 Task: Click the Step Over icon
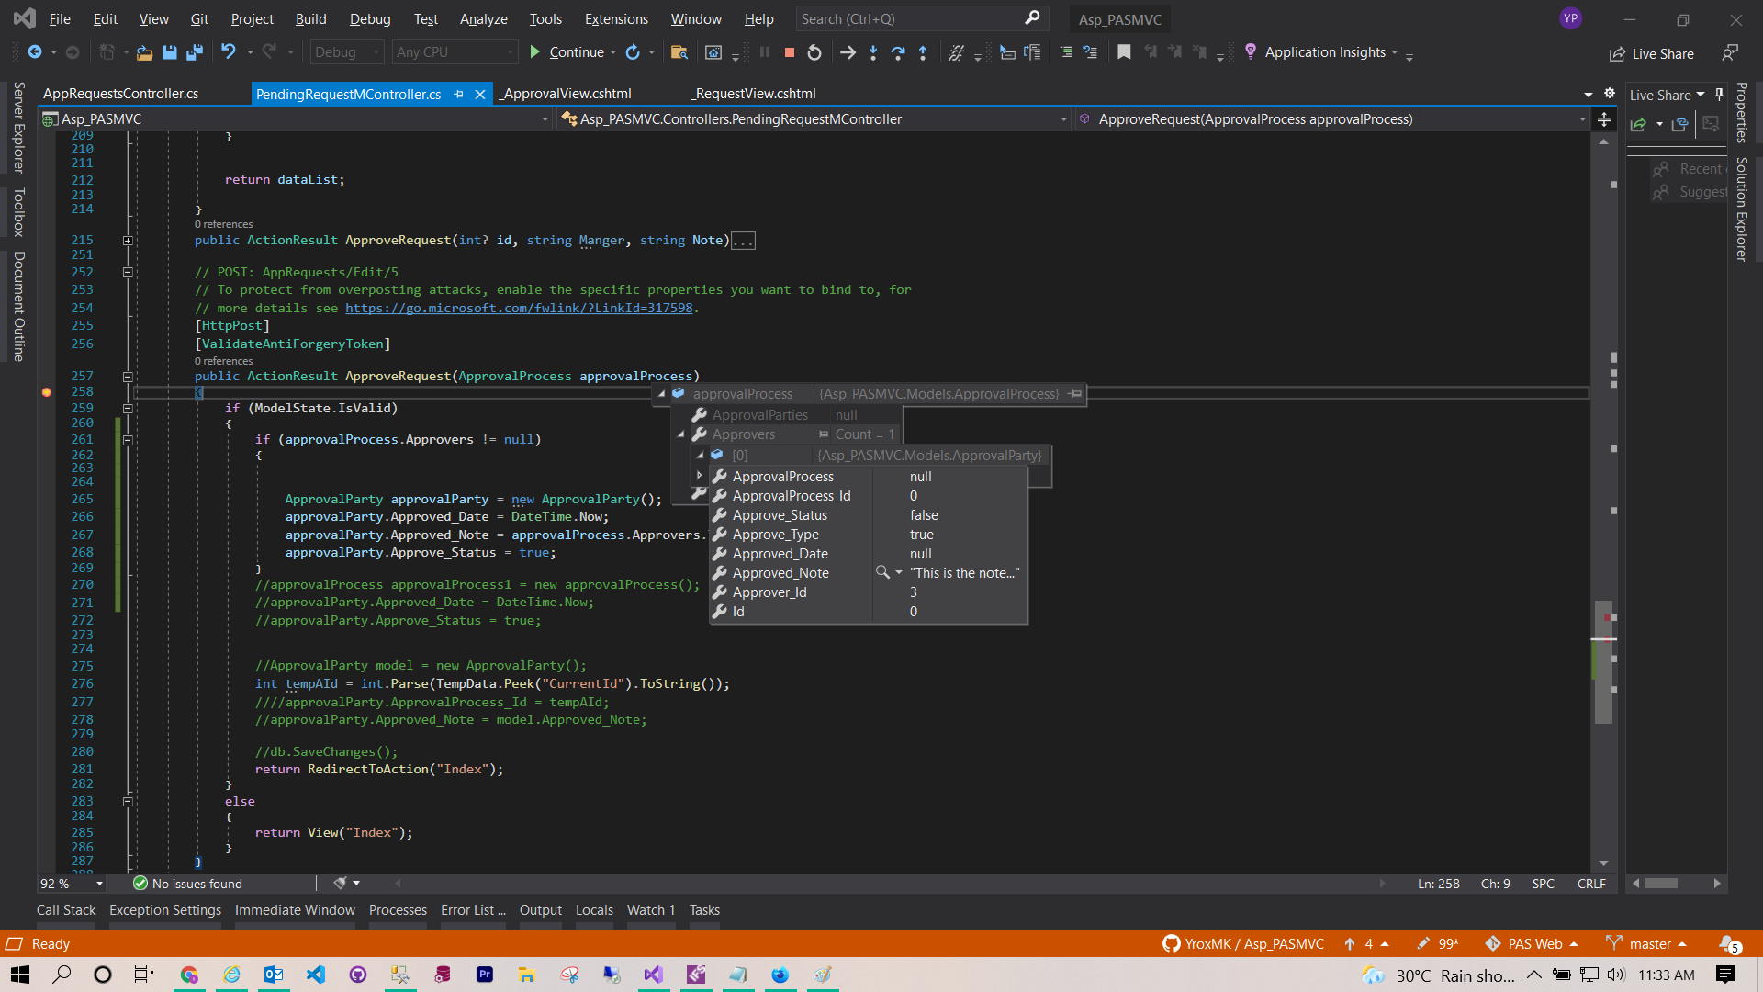coord(898,52)
